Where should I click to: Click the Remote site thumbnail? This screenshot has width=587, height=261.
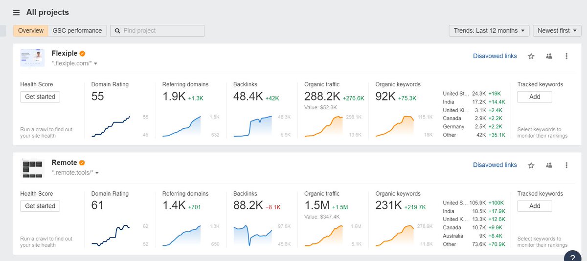point(32,168)
